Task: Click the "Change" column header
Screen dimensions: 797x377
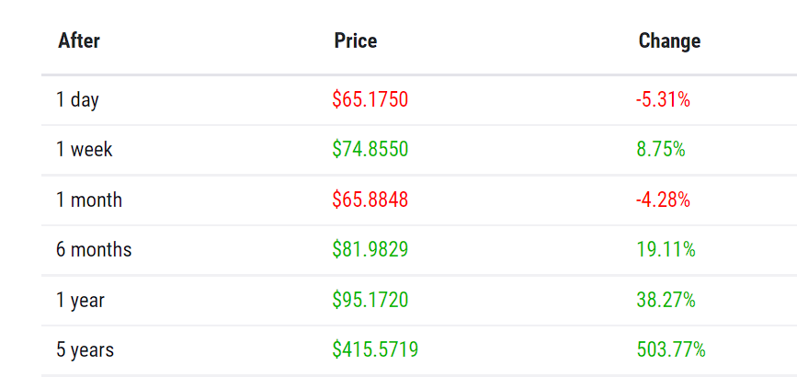Action: pyautogui.click(x=669, y=41)
